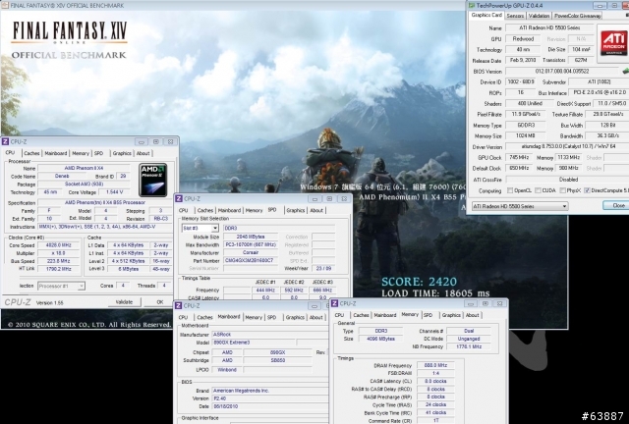Open the Processor #1 selection dropdown
The height and width of the screenshot is (424, 629).
61,286
